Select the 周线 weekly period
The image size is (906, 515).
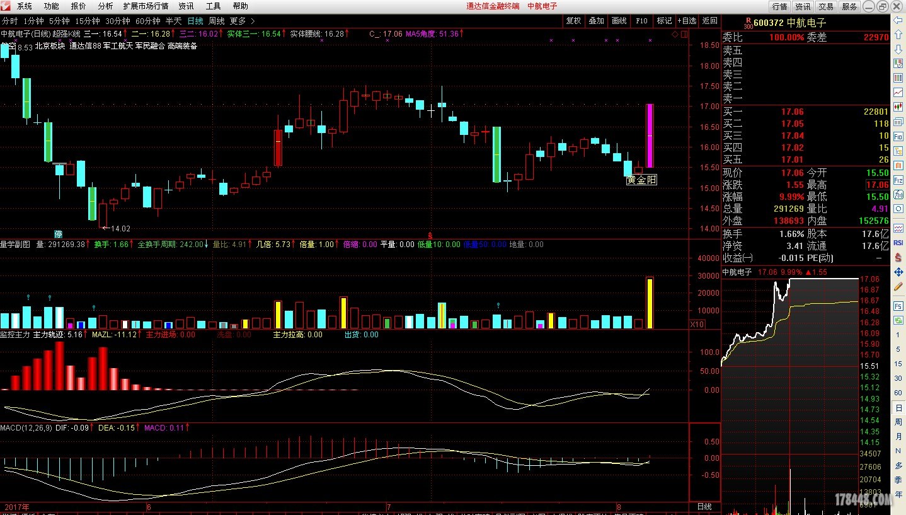click(216, 21)
